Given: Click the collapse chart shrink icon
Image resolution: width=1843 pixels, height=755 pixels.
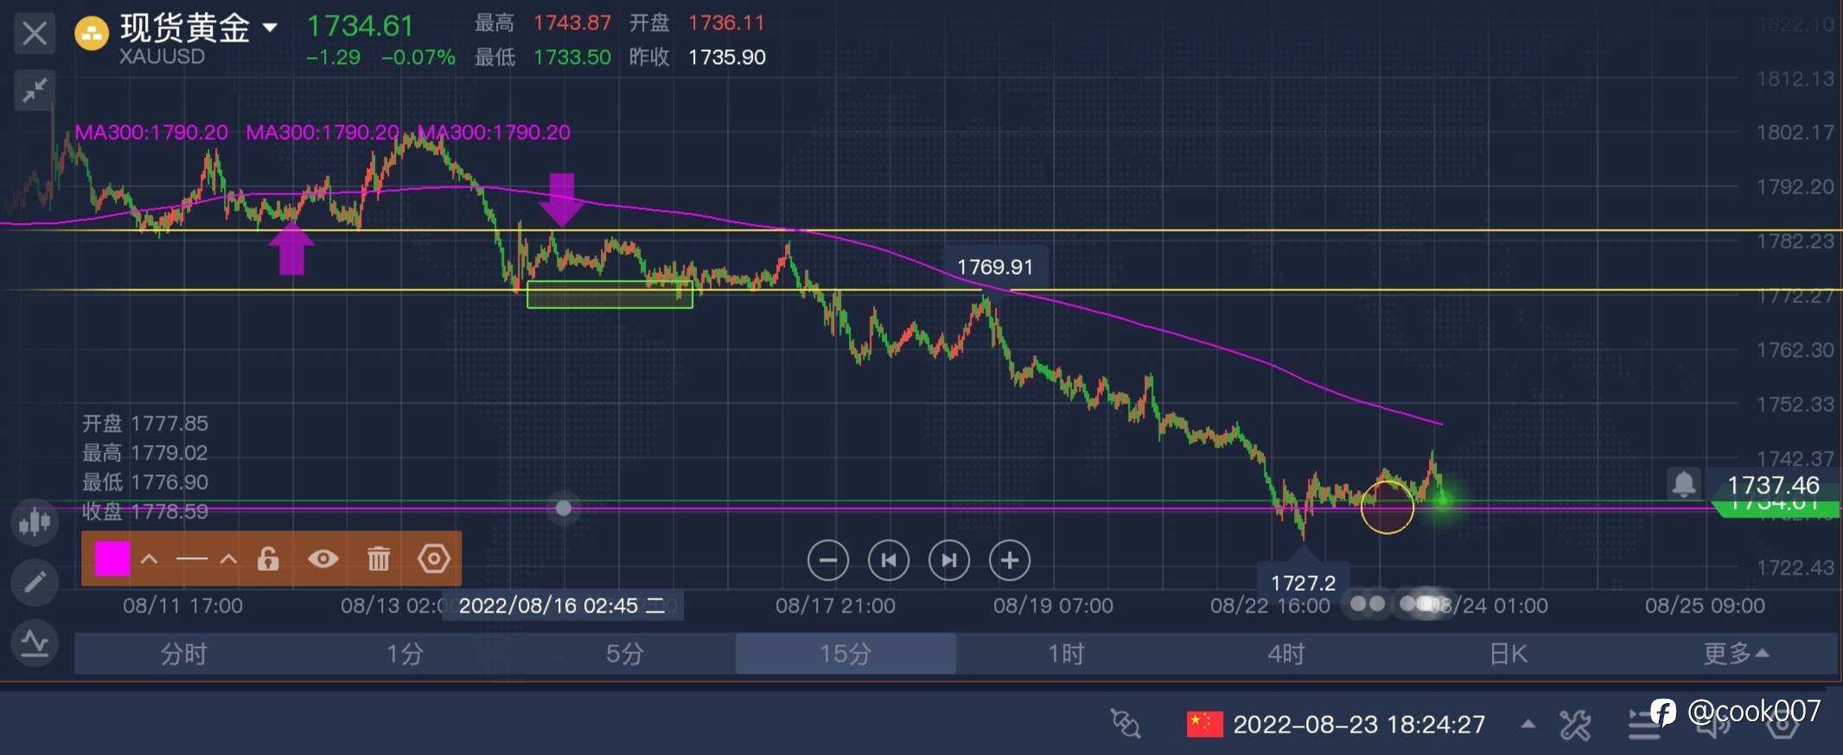Looking at the screenshot, I should point(35,90).
